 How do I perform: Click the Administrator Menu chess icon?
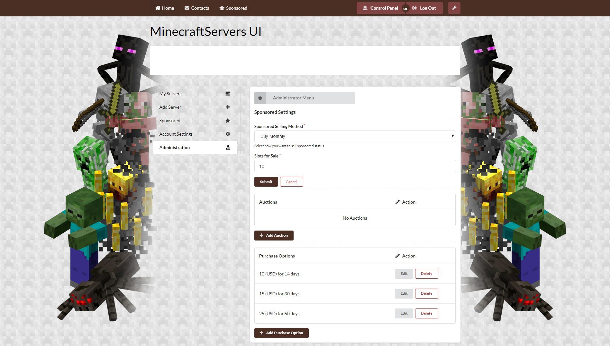click(x=260, y=98)
